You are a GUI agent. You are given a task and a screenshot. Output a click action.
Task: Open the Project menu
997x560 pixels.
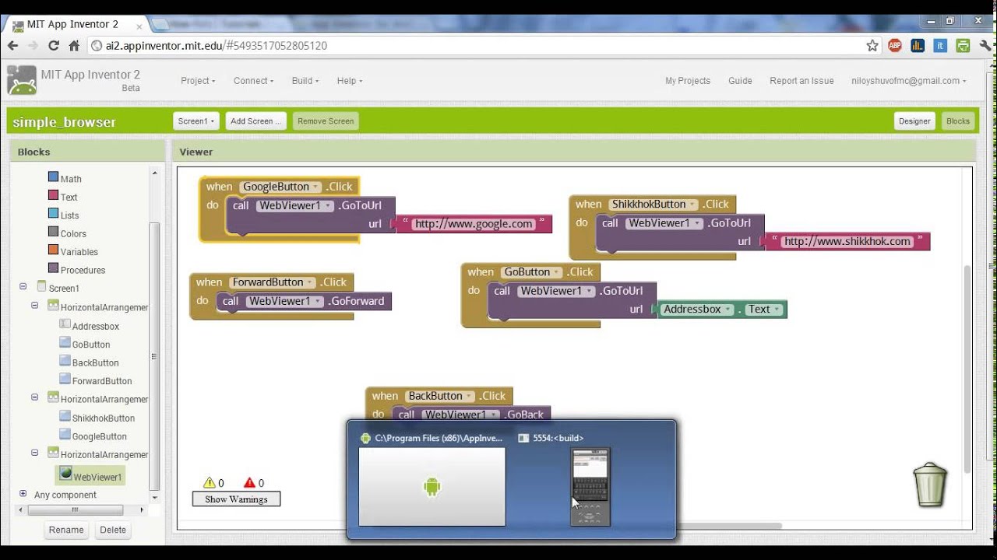click(x=198, y=81)
